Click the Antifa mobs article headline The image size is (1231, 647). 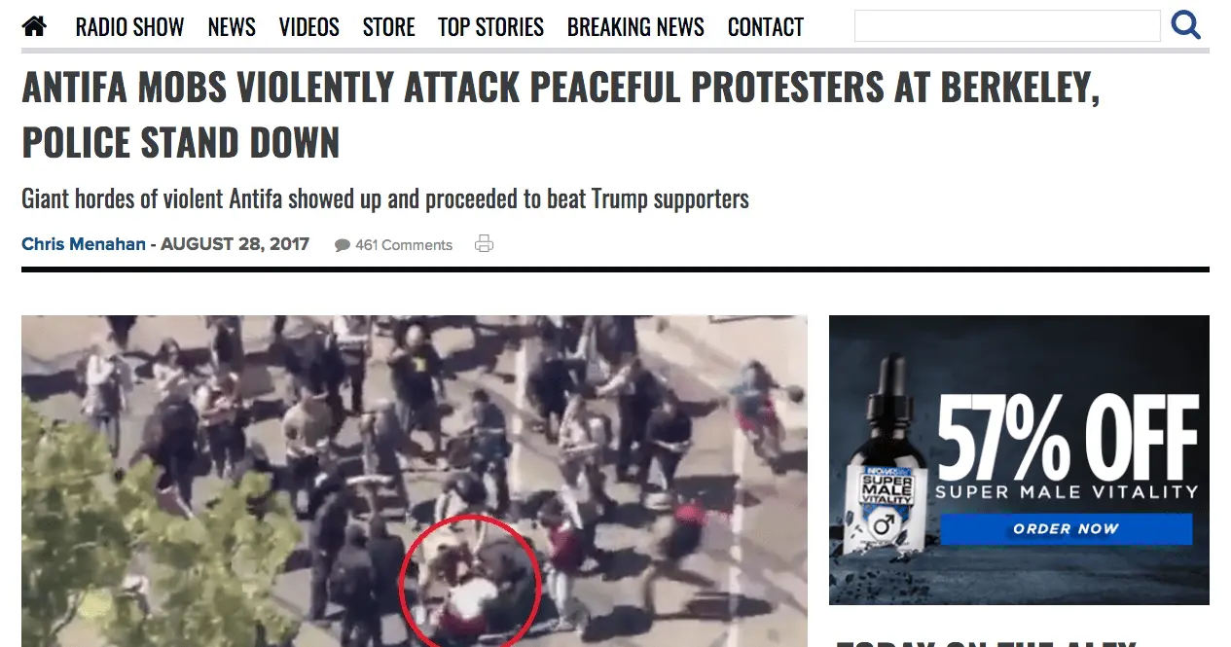coord(561,116)
